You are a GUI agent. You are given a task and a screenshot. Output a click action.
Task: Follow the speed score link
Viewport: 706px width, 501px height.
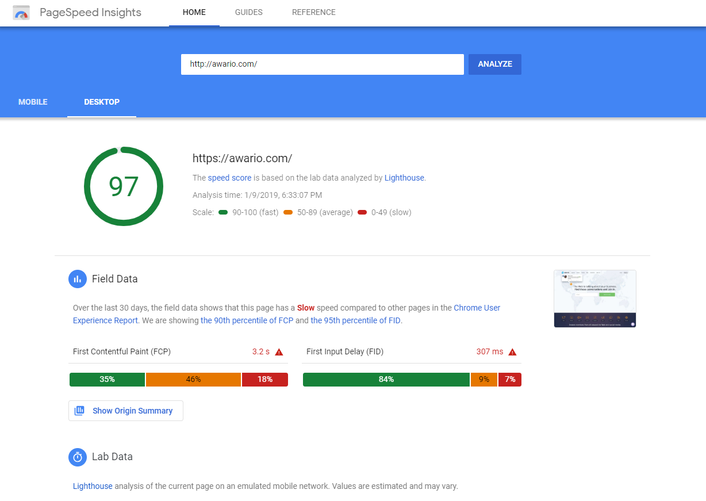[229, 178]
